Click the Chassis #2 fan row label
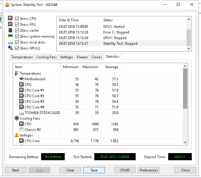Screen dimensions: 201x178 coord(33,130)
